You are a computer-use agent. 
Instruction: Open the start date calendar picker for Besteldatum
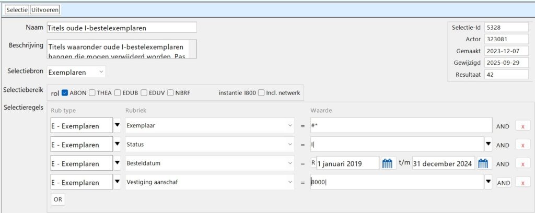coord(387,163)
